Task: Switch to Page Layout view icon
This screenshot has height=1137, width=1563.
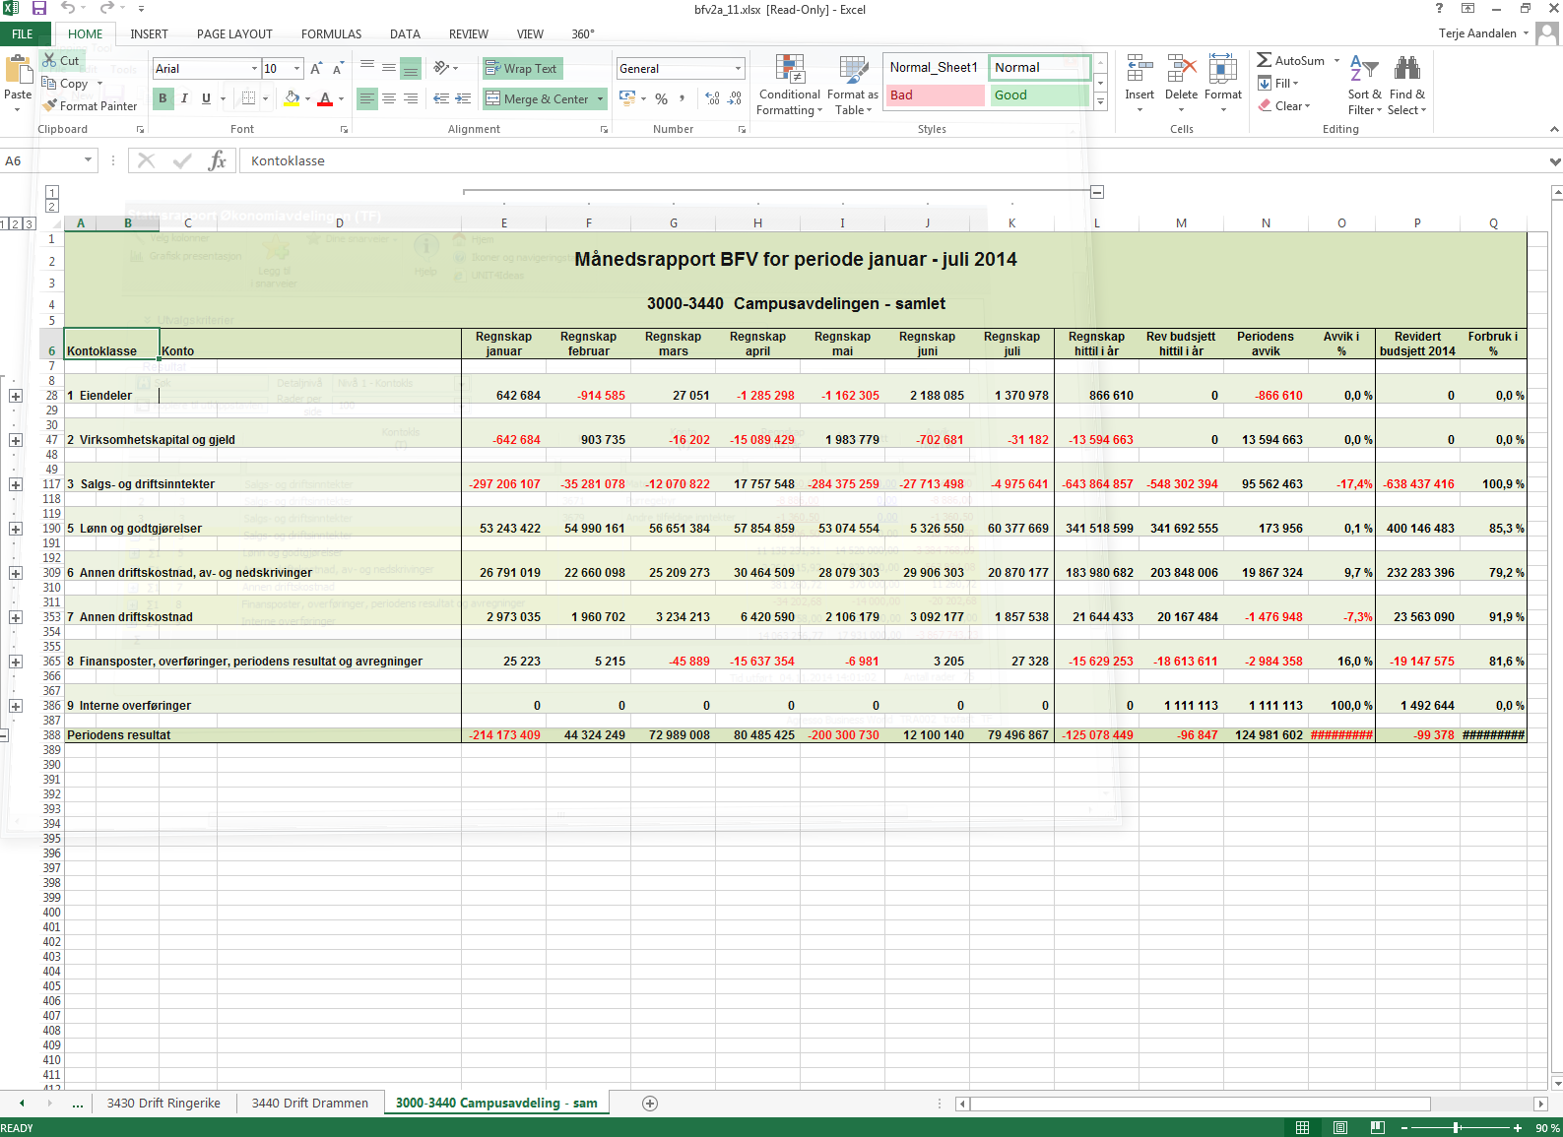Action: (1339, 1128)
